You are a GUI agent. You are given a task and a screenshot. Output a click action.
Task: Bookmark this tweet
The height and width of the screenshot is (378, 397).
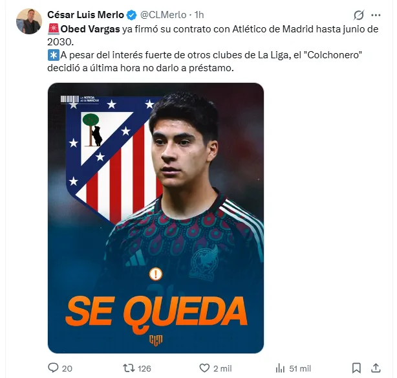pos(356,368)
